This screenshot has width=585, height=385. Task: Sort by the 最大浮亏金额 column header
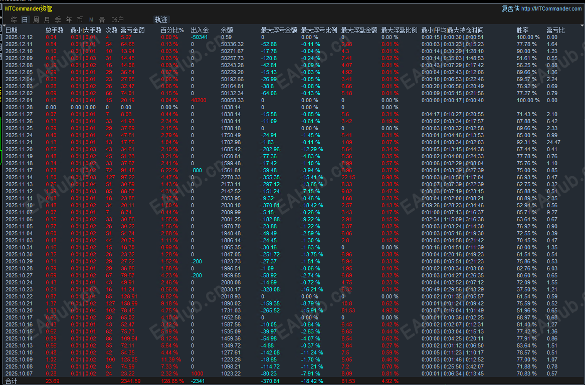coord(279,30)
